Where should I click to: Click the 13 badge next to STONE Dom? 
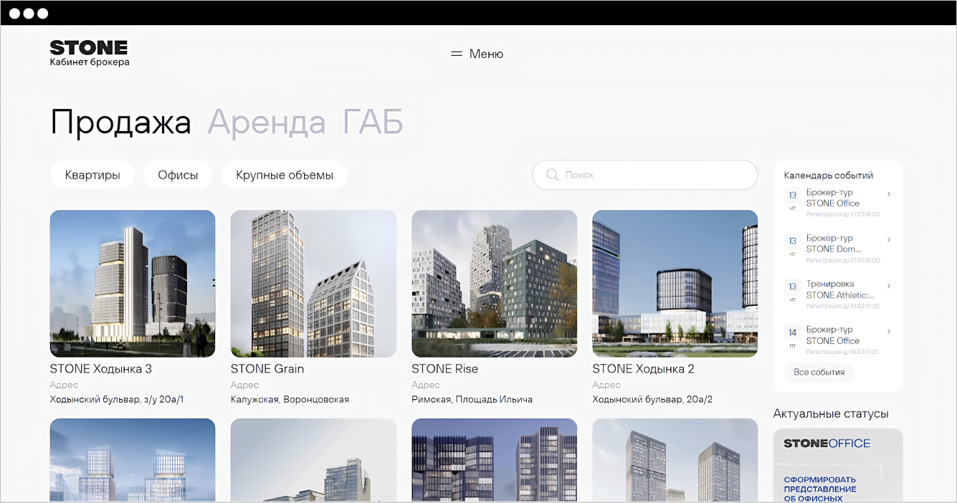[792, 245]
